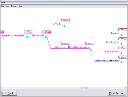
Task: Click the cyan node after Lifestyle Modifications
Action: click(x=27, y=37)
